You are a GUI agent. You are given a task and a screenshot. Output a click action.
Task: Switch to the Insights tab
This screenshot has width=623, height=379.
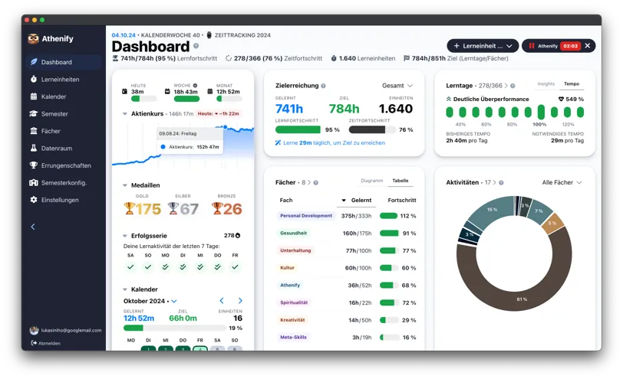(x=546, y=84)
